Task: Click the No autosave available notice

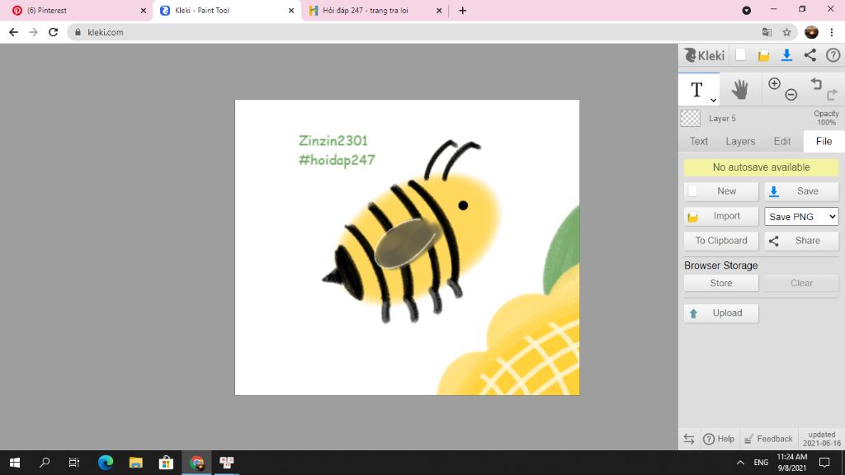Action: pyautogui.click(x=762, y=167)
